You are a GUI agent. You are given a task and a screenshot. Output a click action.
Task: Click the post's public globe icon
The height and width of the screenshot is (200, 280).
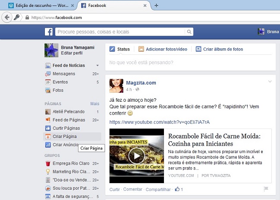pos(137,89)
